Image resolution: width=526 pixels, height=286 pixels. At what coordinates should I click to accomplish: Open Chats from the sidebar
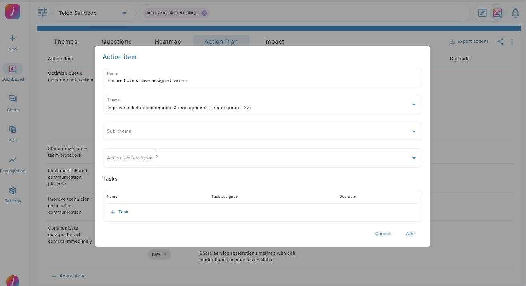click(13, 99)
